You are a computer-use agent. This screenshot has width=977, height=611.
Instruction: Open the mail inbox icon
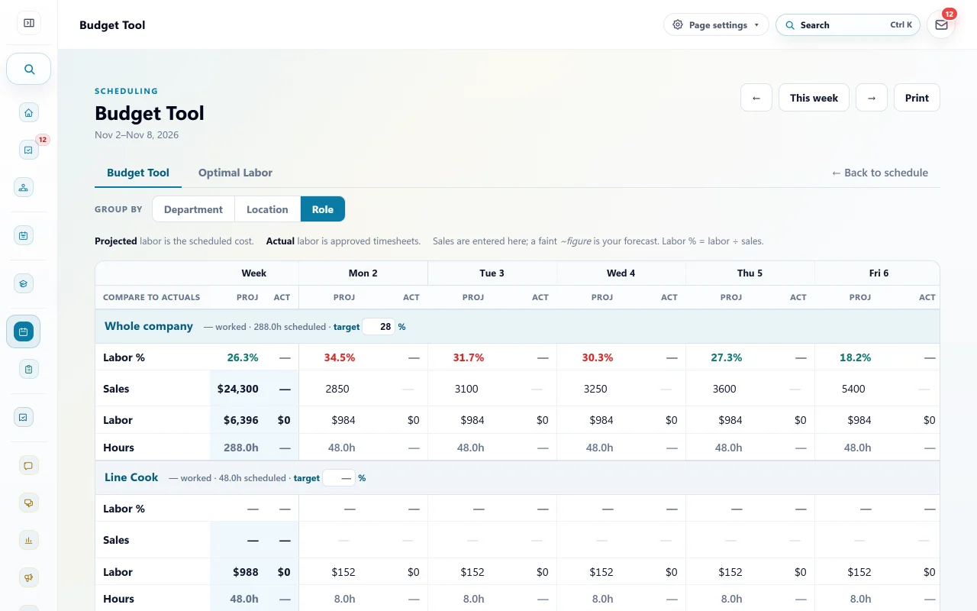click(941, 24)
